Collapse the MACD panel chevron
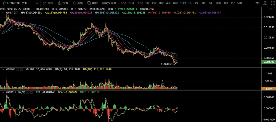Screen dimensions: 276x122 coord(3,92)
